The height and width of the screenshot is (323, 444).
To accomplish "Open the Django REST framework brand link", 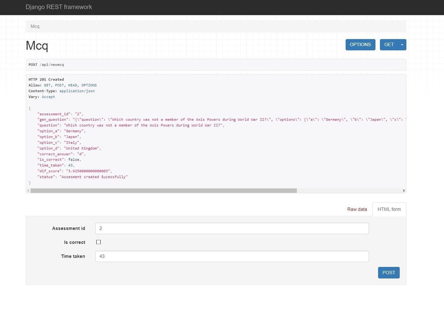I will point(59,7).
